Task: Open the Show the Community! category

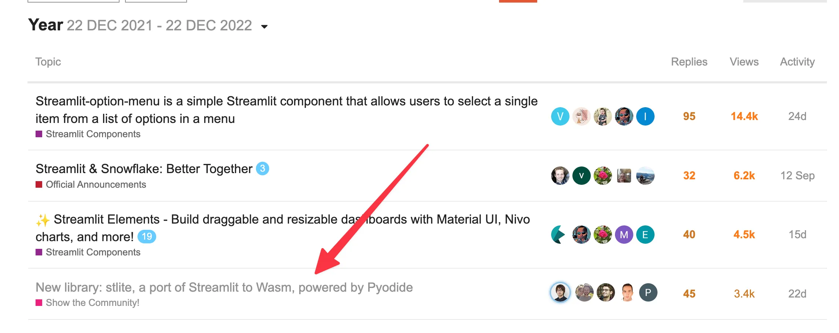Action: [x=92, y=303]
